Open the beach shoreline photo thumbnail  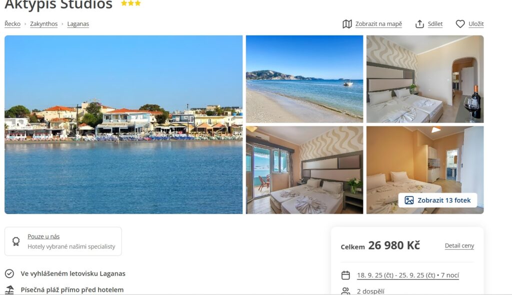tap(304, 79)
